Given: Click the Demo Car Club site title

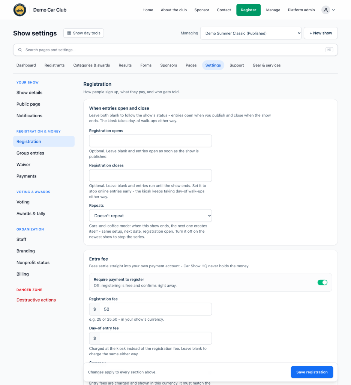Looking at the screenshot, I should (x=50, y=10).
